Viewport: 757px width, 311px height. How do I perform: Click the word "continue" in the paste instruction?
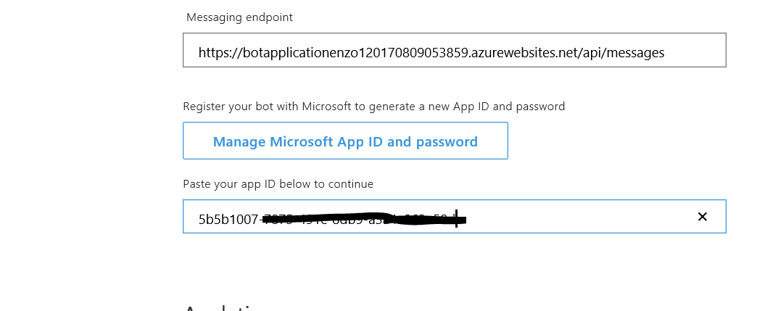(351, 184)
